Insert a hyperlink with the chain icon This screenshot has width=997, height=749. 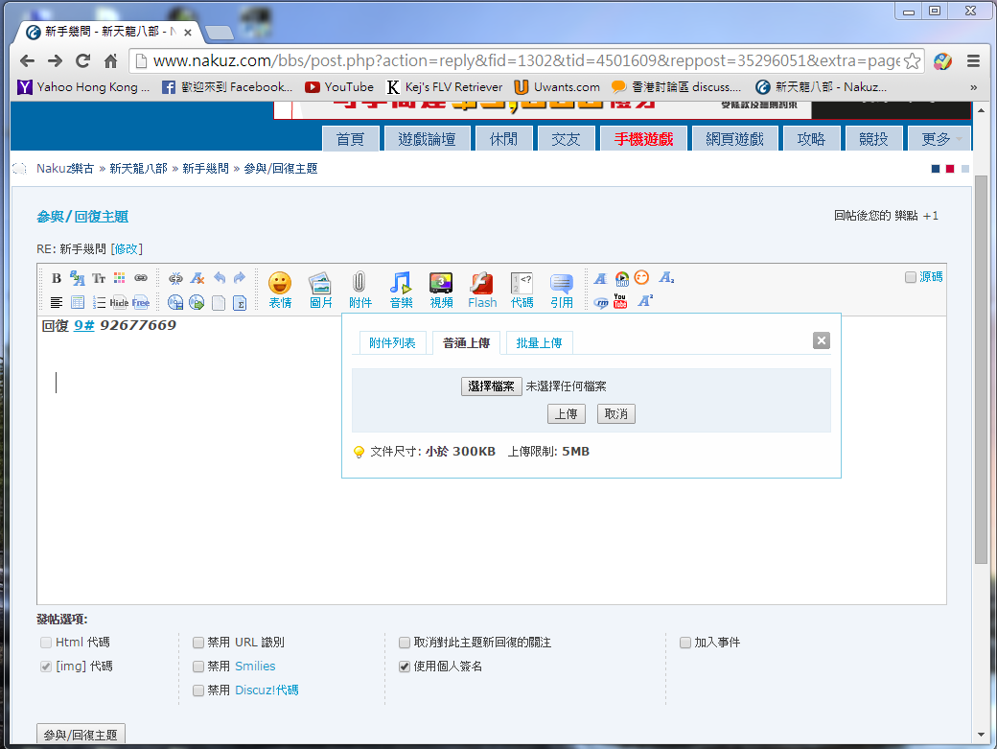pyautogui.click(x=141, y=278)
